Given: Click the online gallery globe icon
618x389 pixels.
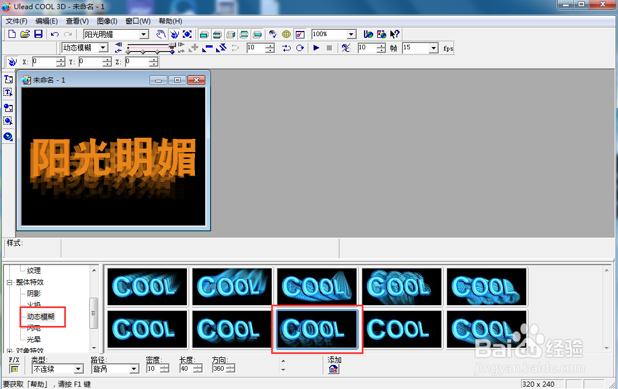Looking at the screenshot, I should (x=381, y=34).
